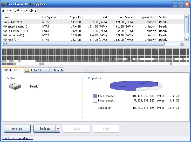Click the disabled Pause button
The height and width of the screenshot is (142, 191).
[x=76, y=129]
